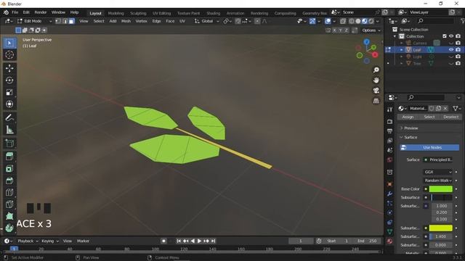Screen dimensions: 465x261
Task: Select the Measure tool
Action: tap(9, 130)
